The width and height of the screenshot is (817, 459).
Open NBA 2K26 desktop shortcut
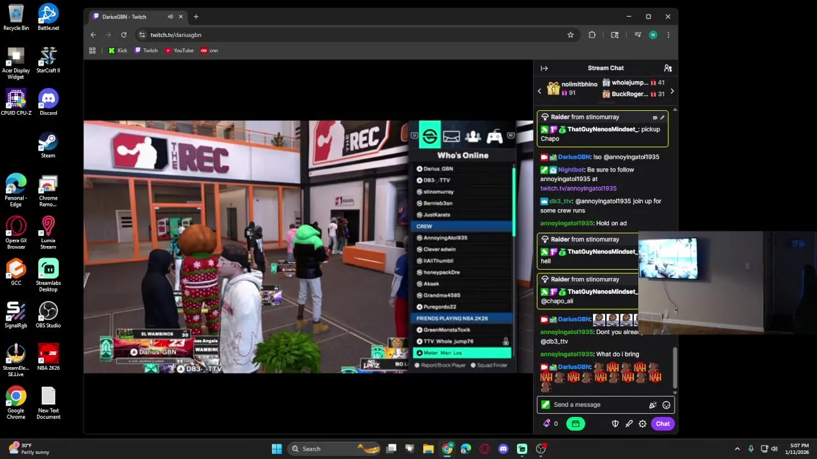click(x=49, y=357)
